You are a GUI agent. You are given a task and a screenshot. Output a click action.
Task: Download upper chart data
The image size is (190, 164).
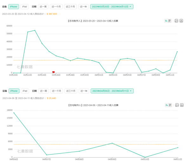tap(181, 21)
